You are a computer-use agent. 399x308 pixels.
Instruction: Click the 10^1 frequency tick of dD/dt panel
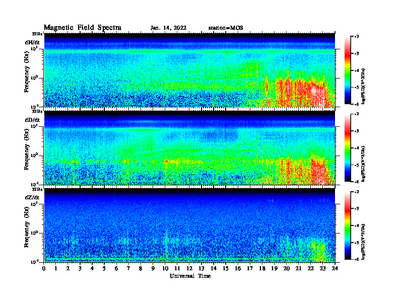[34, 126]
